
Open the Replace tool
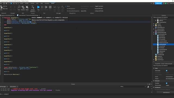point(23,7)
